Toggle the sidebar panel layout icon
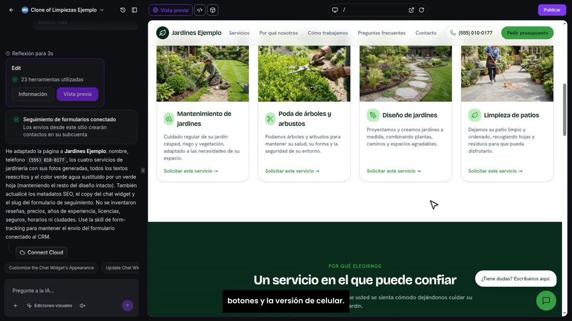 (x=134, y=10)
